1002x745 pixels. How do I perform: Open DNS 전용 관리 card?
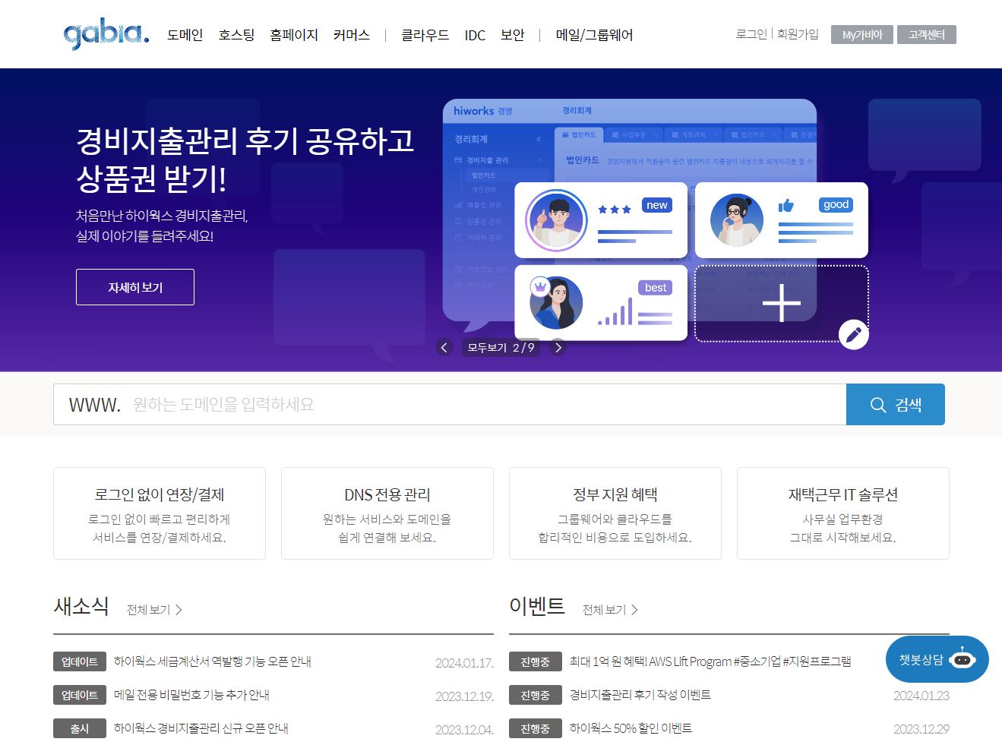click(x=387, y=513)
